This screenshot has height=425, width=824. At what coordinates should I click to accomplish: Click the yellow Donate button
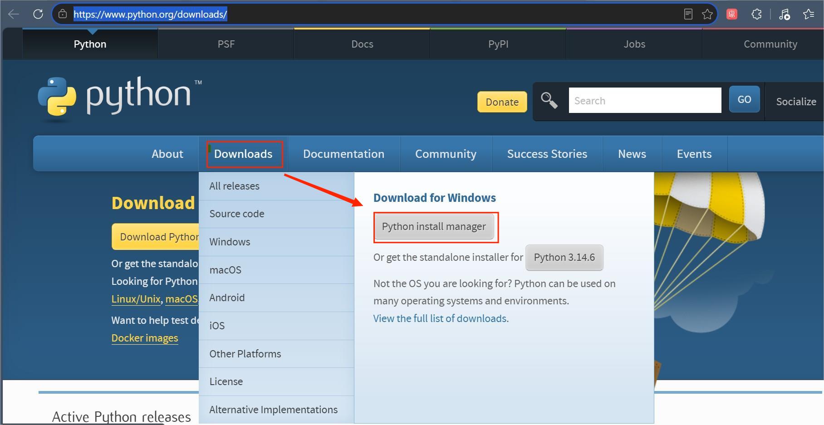coord(502,102)
